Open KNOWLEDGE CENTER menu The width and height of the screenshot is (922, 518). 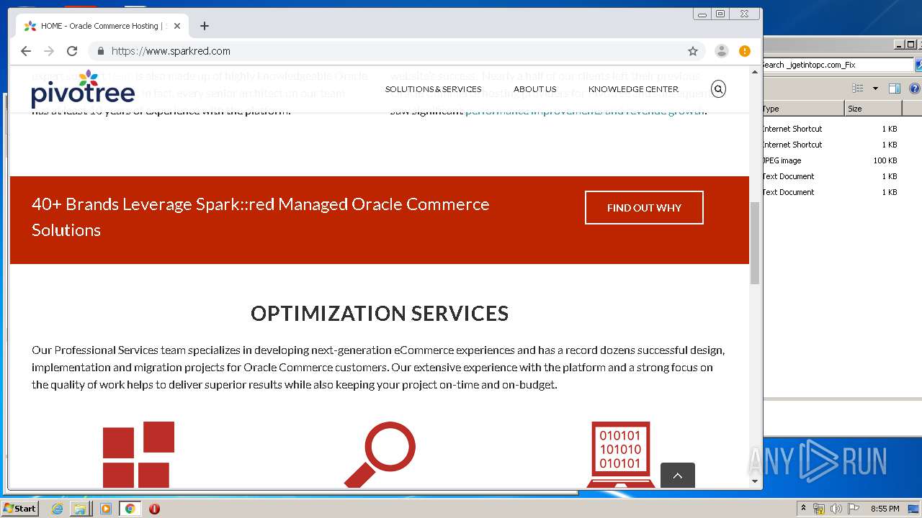point(633,89)
